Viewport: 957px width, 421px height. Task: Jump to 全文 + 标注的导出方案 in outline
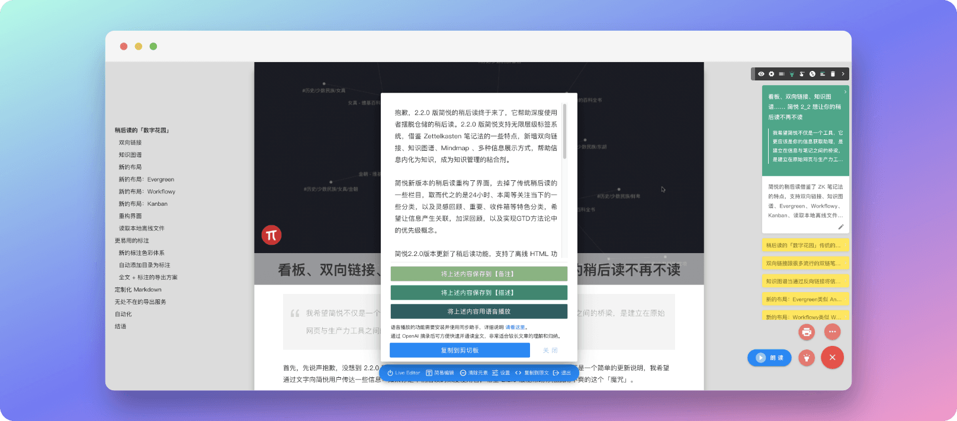(x=148, y=277)
